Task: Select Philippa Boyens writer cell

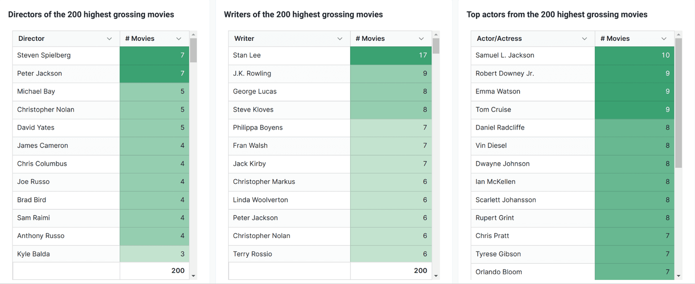Action: click(x=290, y=128)
